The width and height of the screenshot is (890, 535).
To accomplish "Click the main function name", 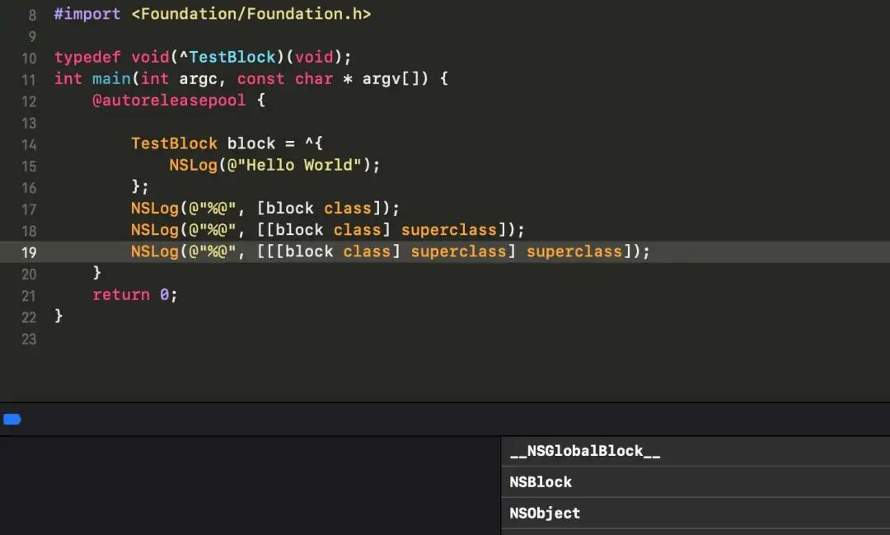I will (x=111, y=78).
